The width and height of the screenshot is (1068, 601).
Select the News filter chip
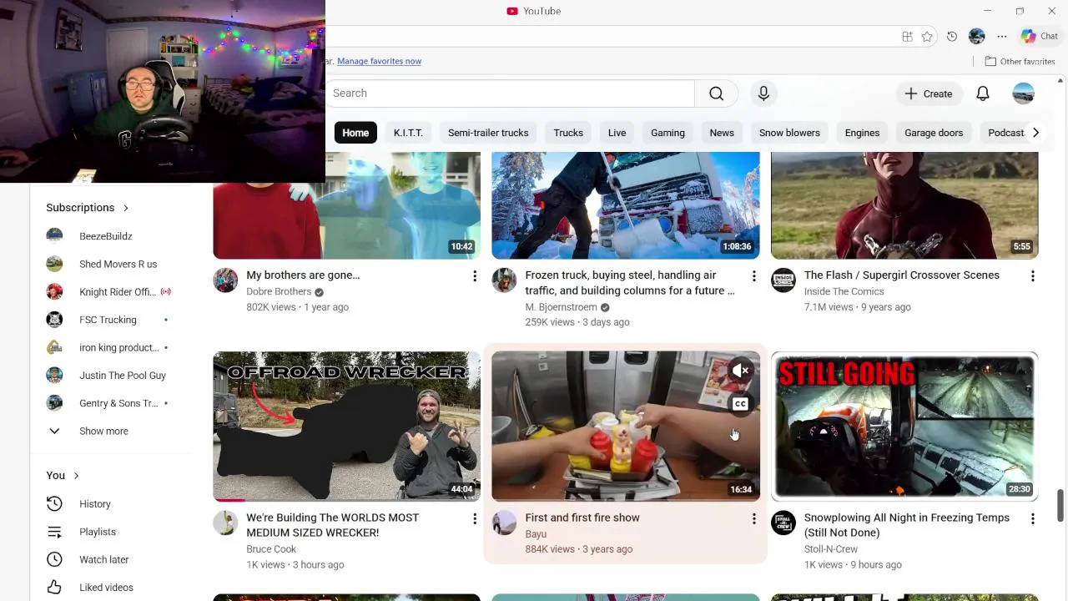pyautogui.click(x=722, y=133)
